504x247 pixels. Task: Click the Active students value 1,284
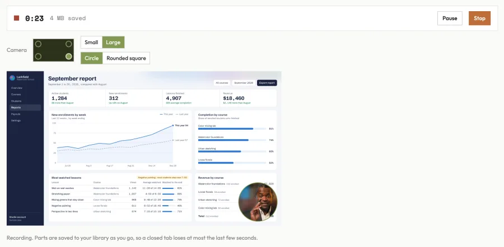pos(59,98)
